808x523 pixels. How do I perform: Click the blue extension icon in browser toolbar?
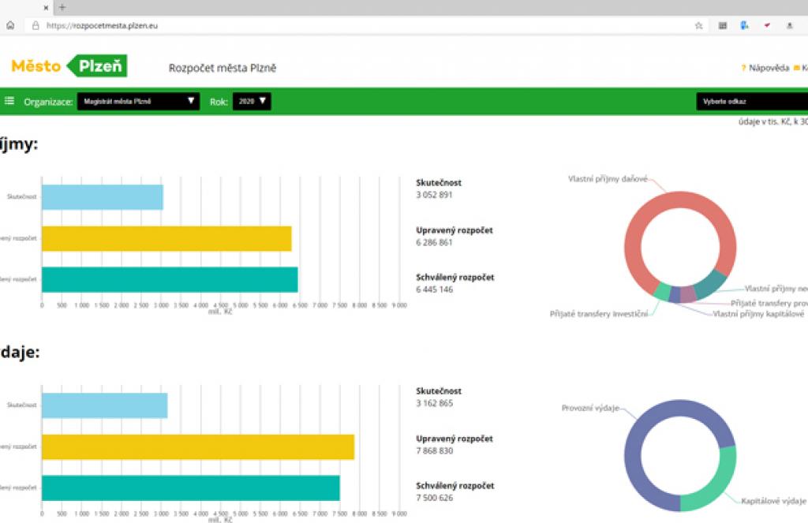(x=744, y=25)
